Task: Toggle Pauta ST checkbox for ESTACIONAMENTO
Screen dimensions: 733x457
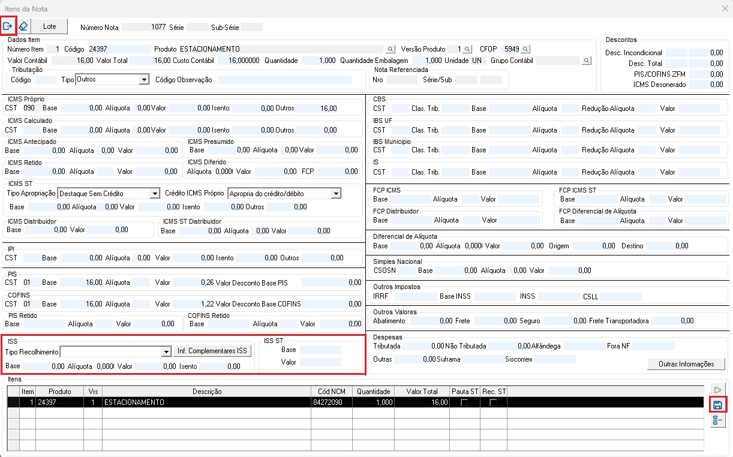Action: [464, 402]
